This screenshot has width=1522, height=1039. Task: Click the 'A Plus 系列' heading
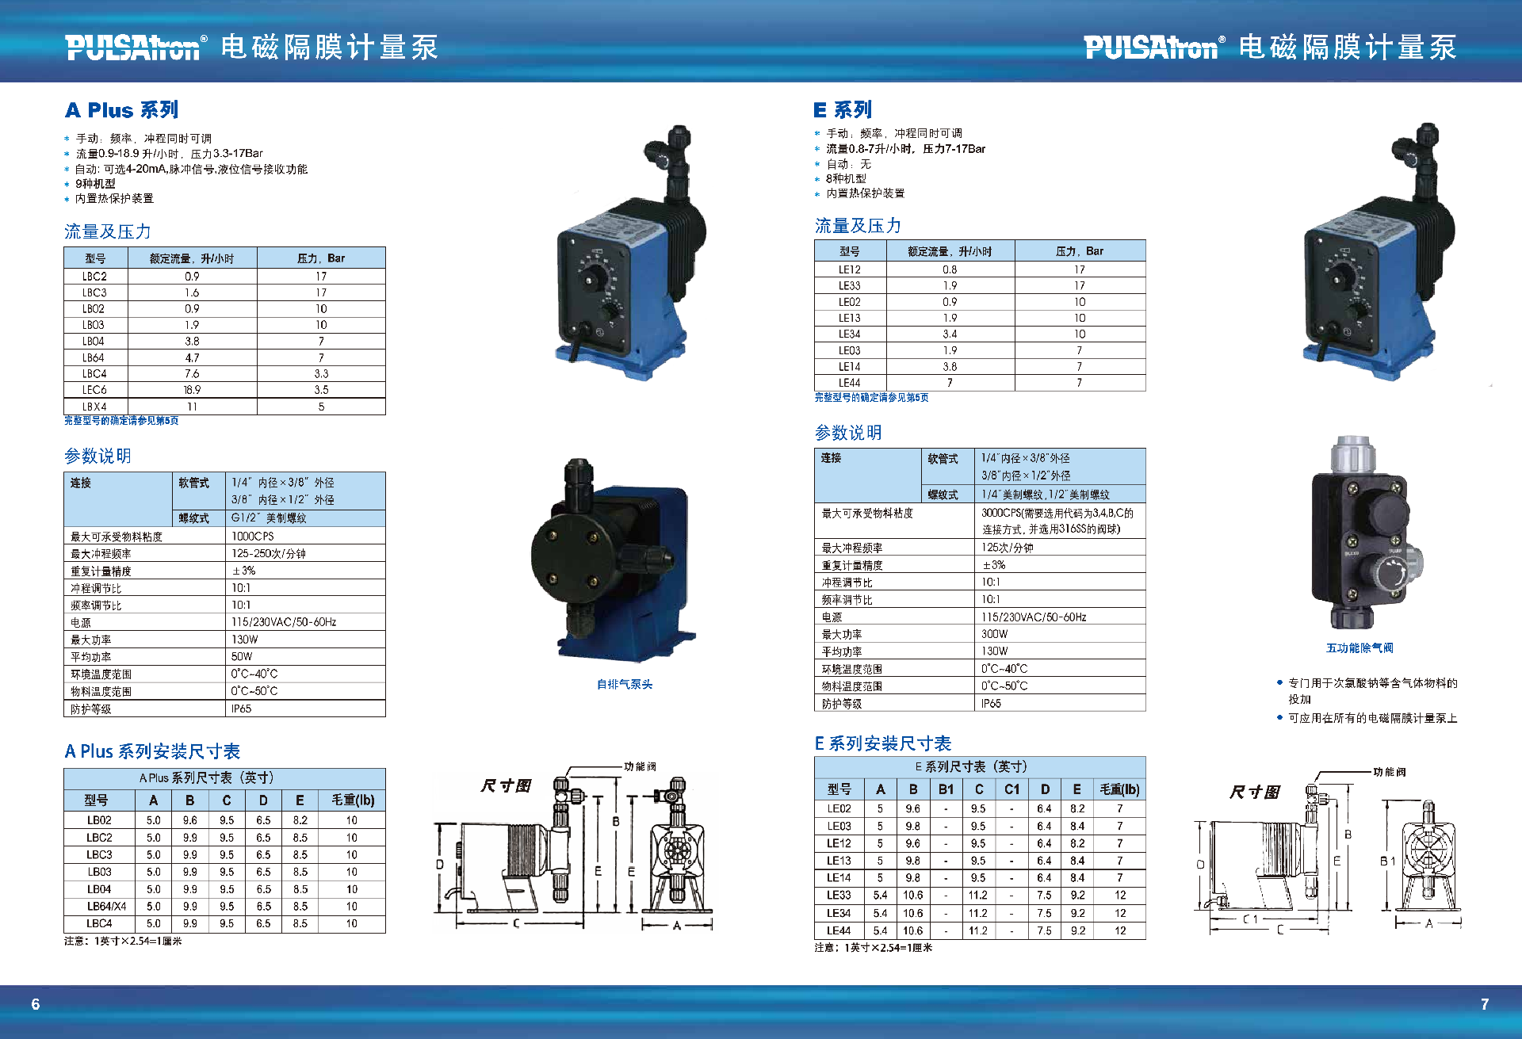122,110
